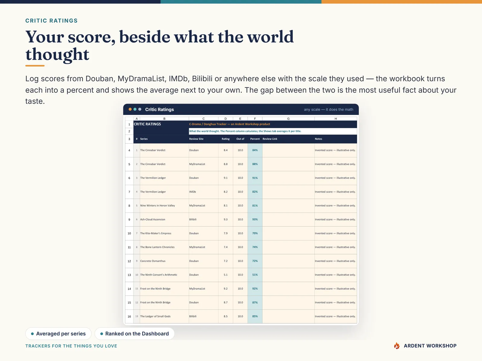Click the 93% percent cell

click(x=255, y=219)
